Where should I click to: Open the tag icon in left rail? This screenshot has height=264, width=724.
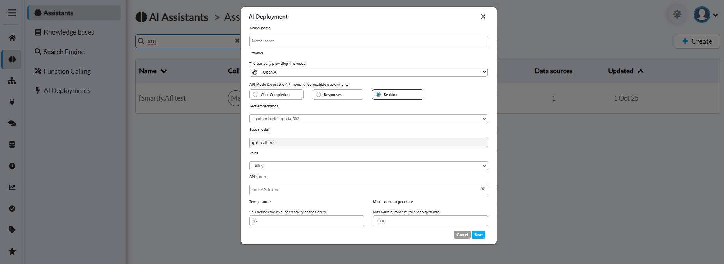coord(12,230)
